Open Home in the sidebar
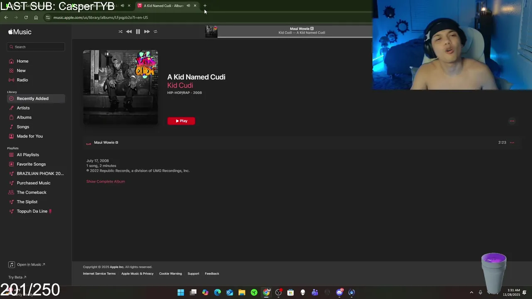532x299 pixels. [36, 61]
